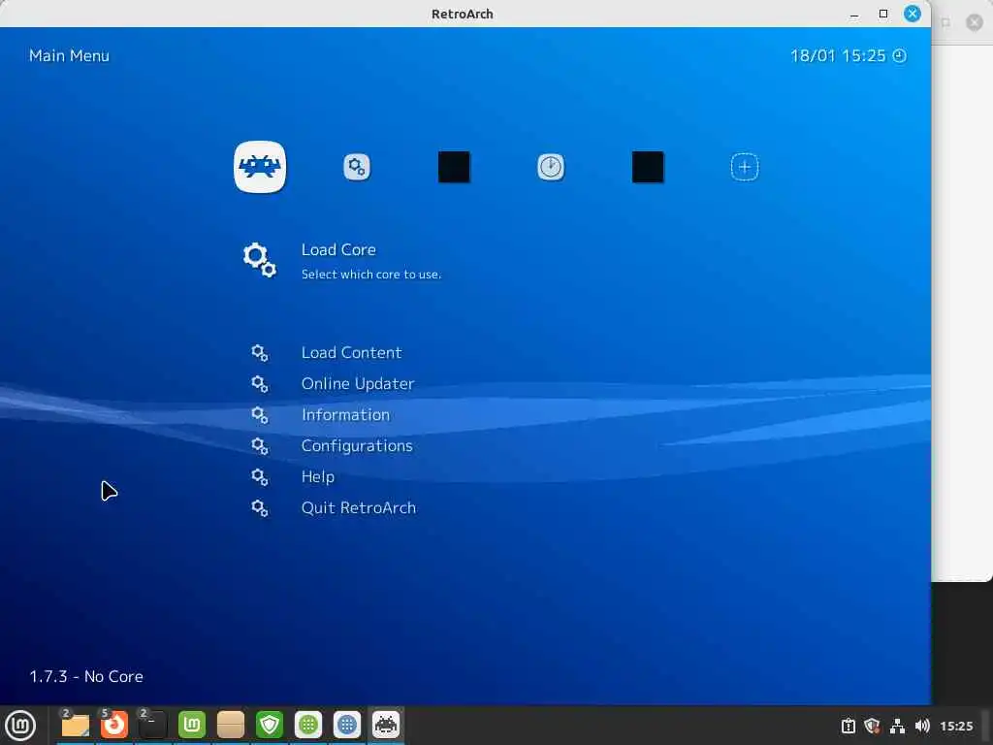Click the '1.7.3 - No Core' version text

[x=86, y=676]
